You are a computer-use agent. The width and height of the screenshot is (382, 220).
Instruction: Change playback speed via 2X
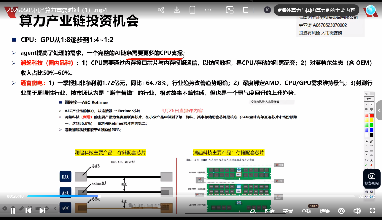(253, 211)
